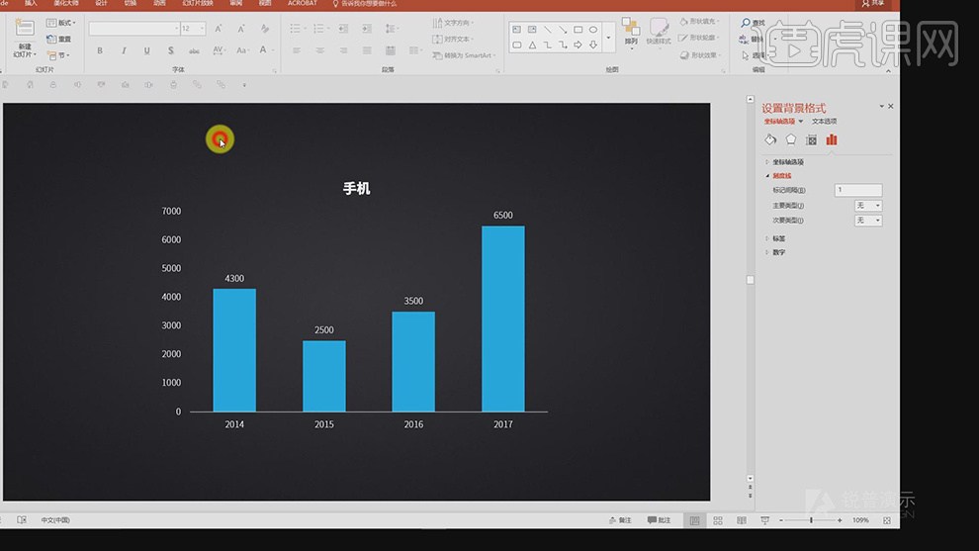979x551 pixels.
Task: Expand the 数字 number section
Action: pyautogui.click(x=779, y=252)
